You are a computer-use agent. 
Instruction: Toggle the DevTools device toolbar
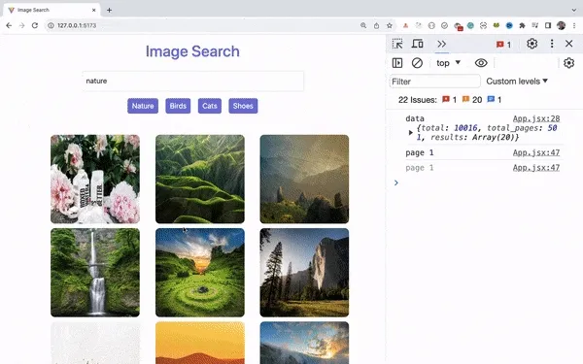coord(417,44)
